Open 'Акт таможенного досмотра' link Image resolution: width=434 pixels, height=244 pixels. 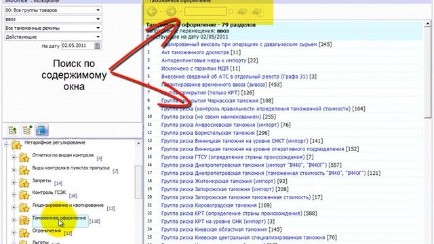point(195,52)
